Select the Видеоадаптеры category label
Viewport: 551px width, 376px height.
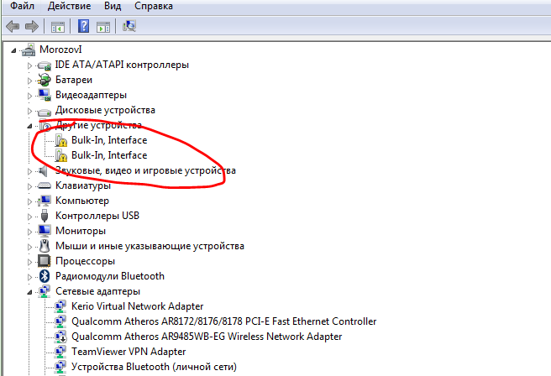pos(91,95)
